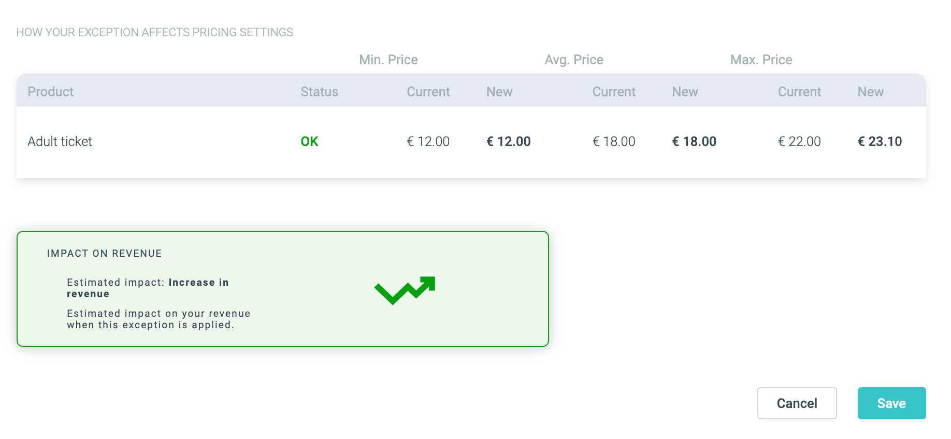Click the pricing settings section heading
This screenshot has height=439, width=951.
[x=155, y=32]
